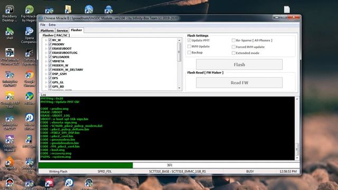The image size is (338, 190).
Task: Uncheck the PRODNV partition checkbox
Action: [50, 44]
